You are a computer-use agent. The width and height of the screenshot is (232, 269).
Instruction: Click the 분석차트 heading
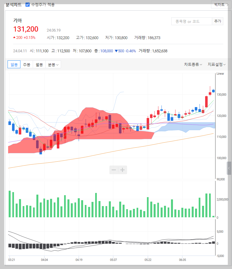pyautogui.click(x=14, y=5)
